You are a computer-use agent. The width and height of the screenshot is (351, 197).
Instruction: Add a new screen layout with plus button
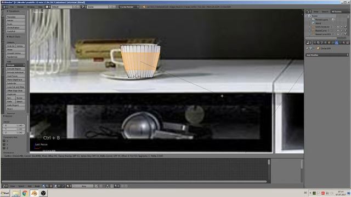pyautogui.click(x=75, y=7)
